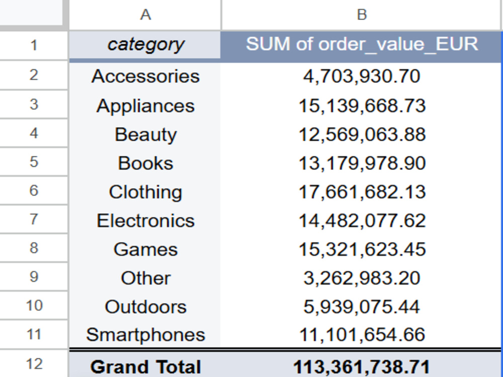503x377 pixels.
Task: Select the 'Electronics' cell
Action: pos(145,221)
